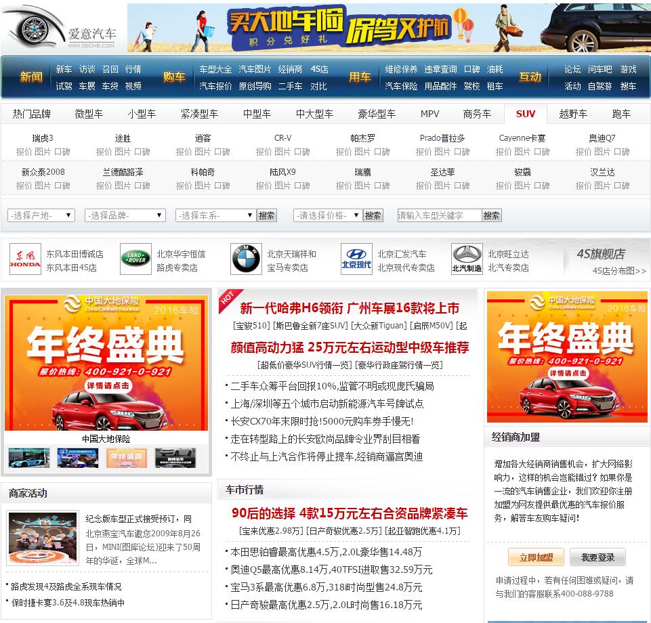Image resolution: width=651 pixels, height=623 pixels.
Task: Click 搜索 button next to 选择车系
Action: coord(266,215)
